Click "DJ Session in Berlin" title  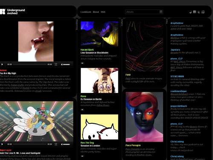(91, 99)
